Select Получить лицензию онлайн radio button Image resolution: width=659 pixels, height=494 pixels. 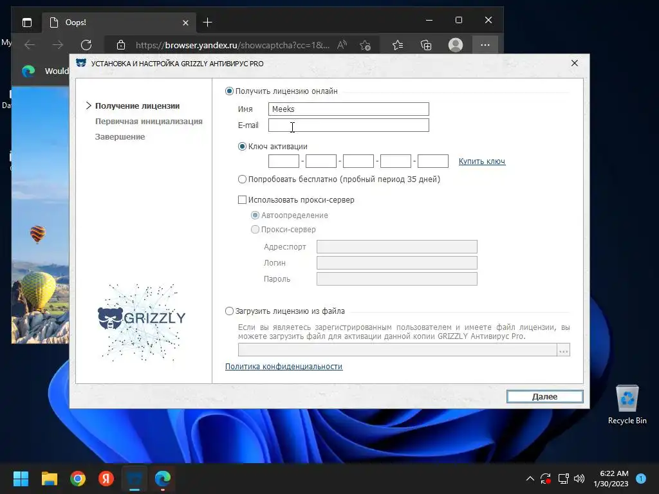229,91
